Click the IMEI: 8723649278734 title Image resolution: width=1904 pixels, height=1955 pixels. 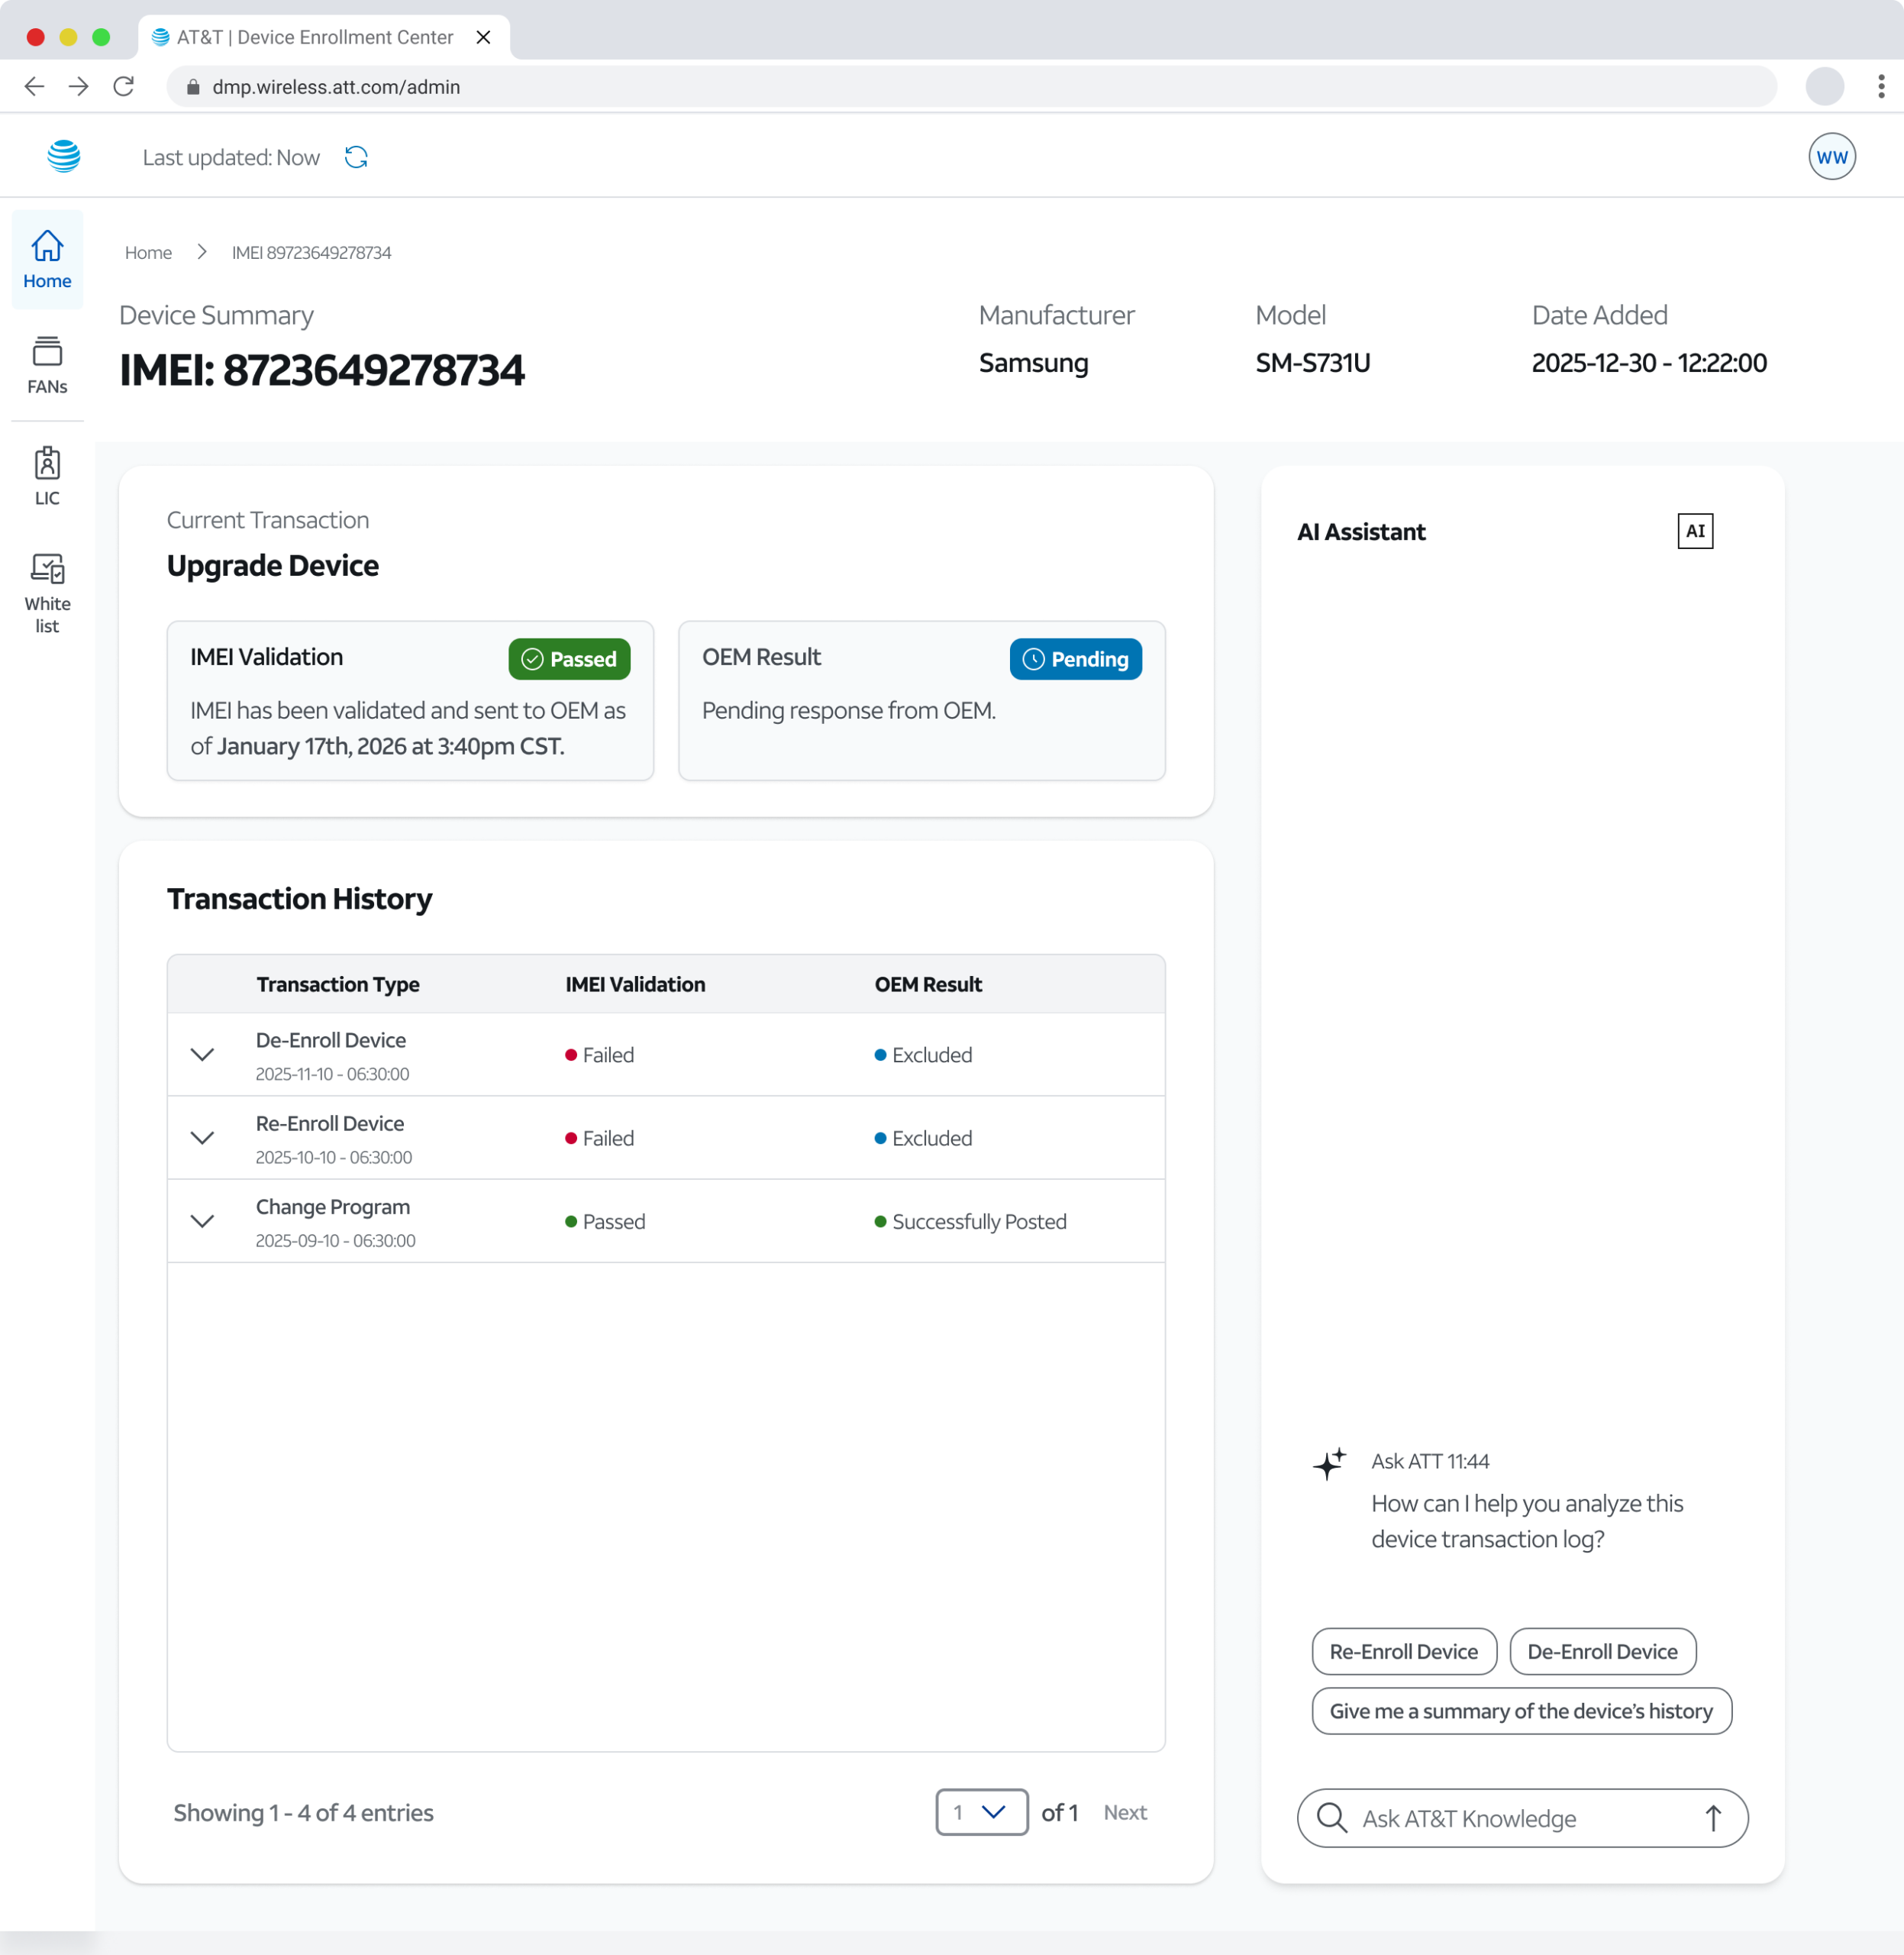pos(321,369)
